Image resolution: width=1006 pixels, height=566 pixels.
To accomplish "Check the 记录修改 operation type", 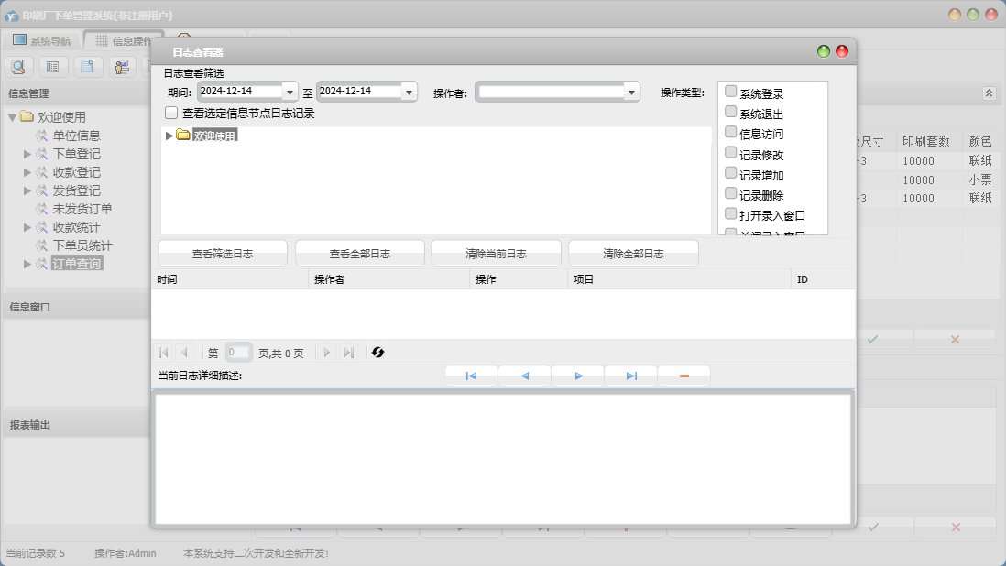I will [730, 153].
